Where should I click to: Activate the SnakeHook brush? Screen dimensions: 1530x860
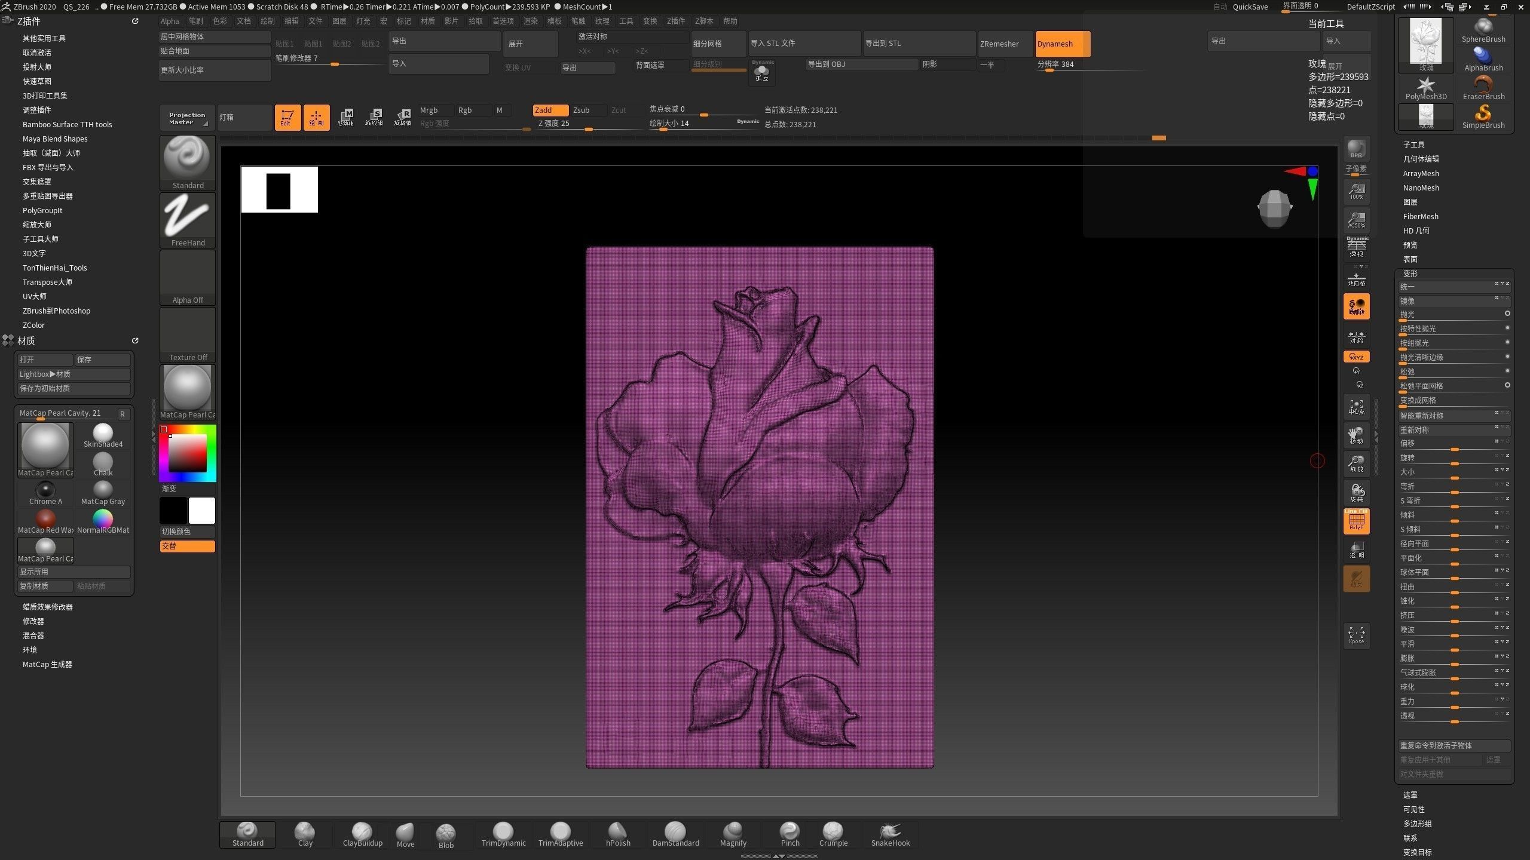889,834
